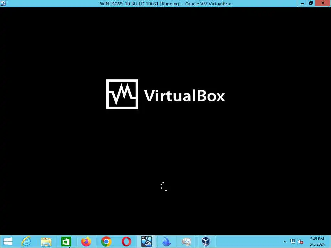Screen dimensions: 331x248
Task: Minimize the VirtualBox VM window
Action: [302, 3]
